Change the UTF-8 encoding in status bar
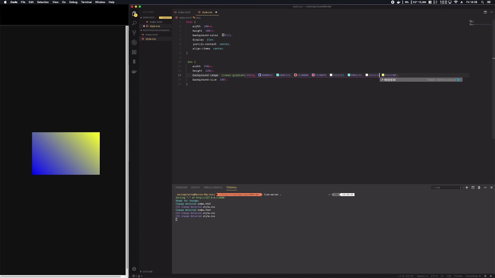The width and height of the screenshot is (495, 278). [434, 276]
